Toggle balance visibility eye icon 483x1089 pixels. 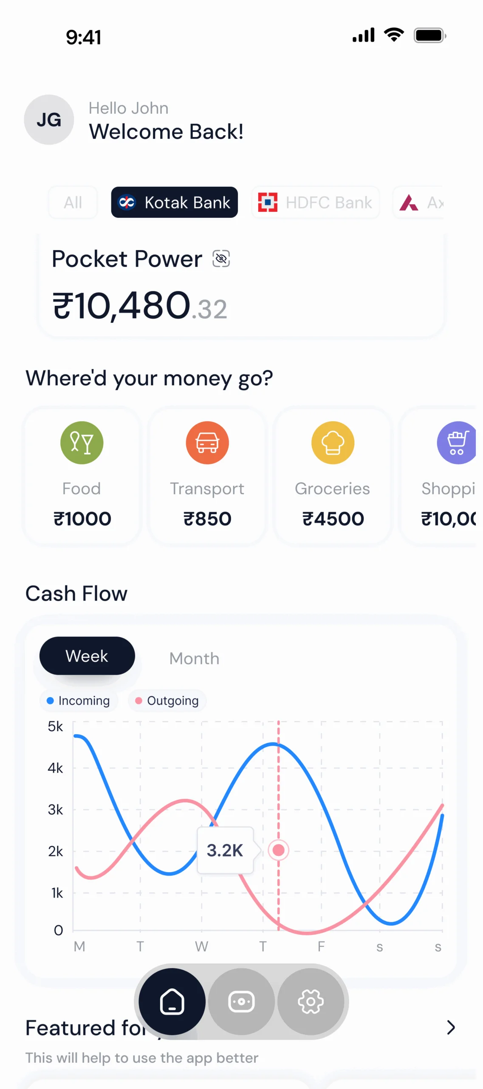point(221,259)
